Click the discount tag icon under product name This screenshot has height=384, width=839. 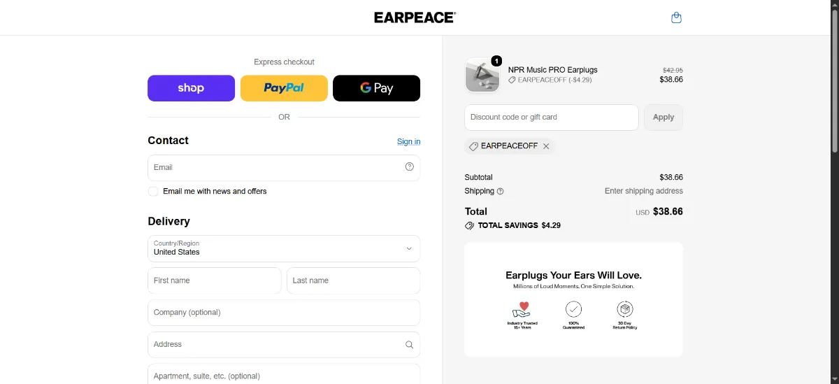(x=512, y=80)
